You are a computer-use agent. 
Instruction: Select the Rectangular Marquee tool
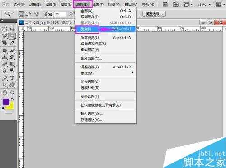5,29
